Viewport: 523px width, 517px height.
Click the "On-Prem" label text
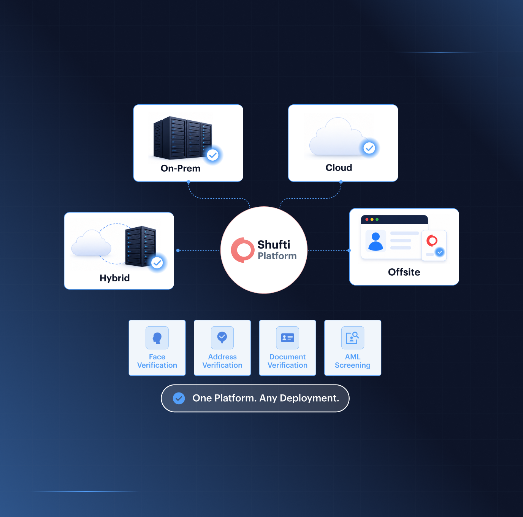coord(181,168)
